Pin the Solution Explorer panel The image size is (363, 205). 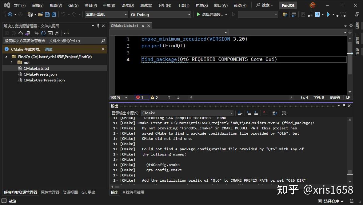98,26
